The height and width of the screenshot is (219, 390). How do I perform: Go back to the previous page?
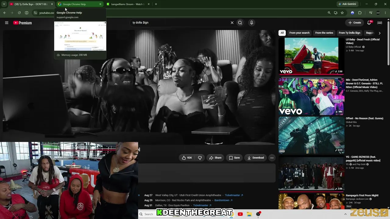pyautogui.click(x=5, y=13)
